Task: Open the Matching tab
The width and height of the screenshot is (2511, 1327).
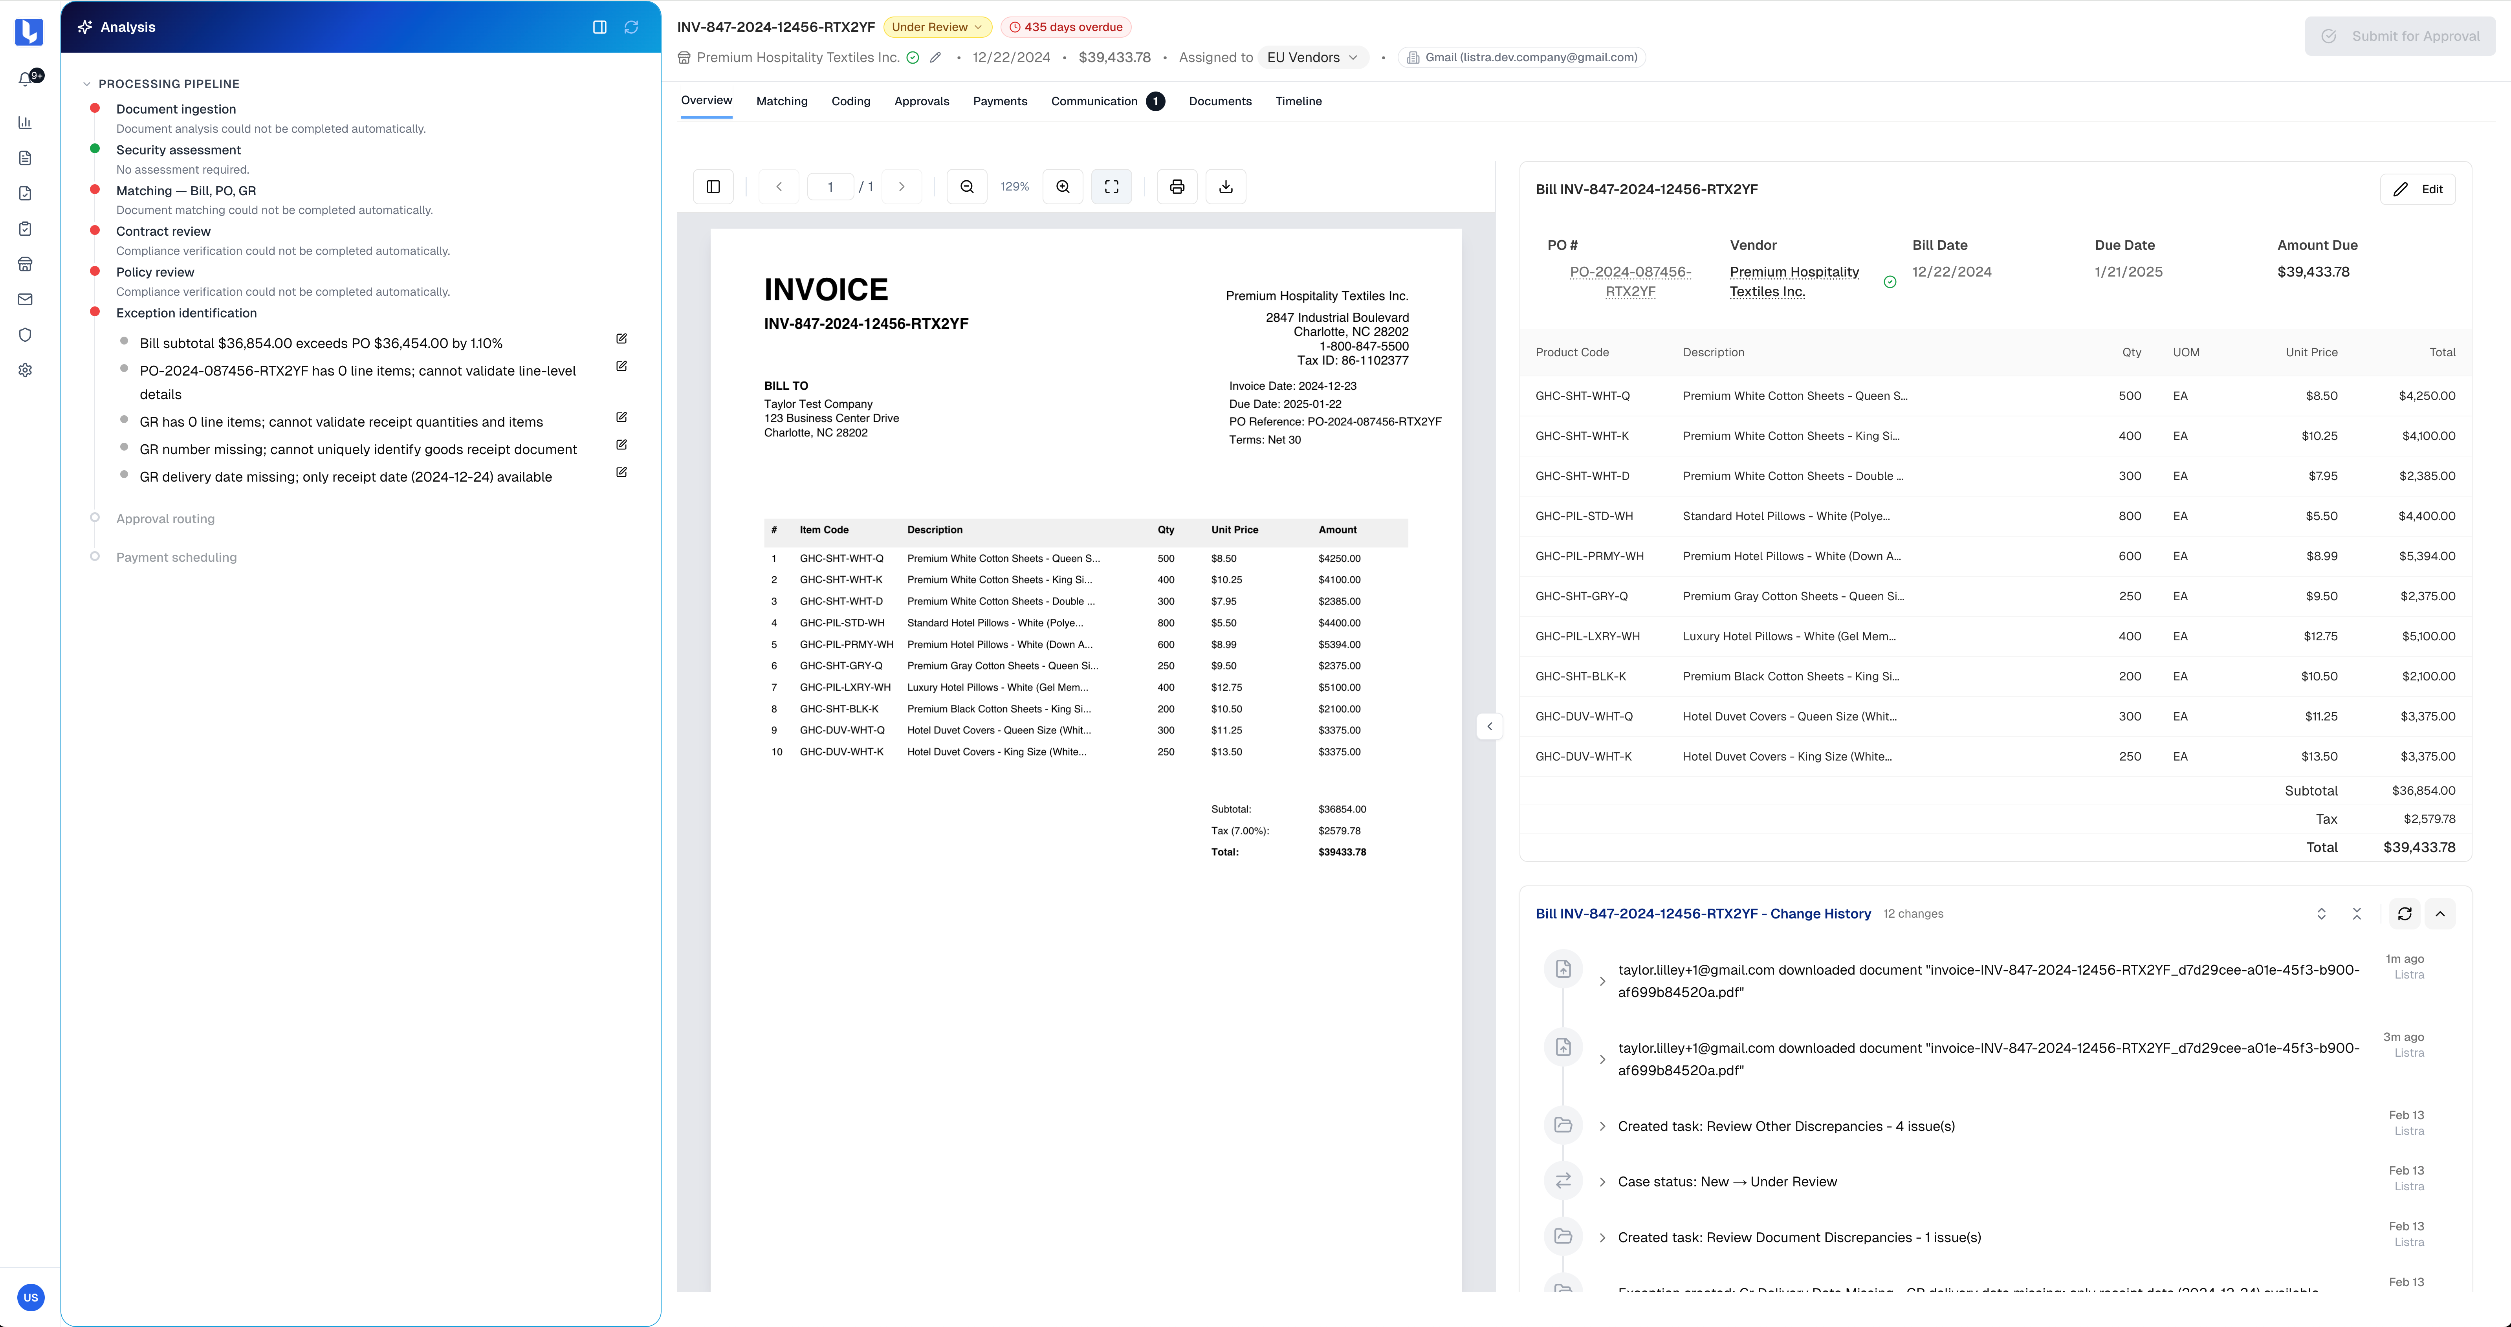Action: tap(781, 101)
